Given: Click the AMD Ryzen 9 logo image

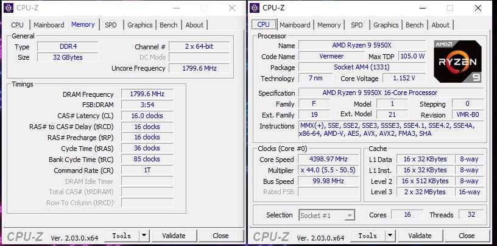Looking at the screenshot, I should (457, 61).
